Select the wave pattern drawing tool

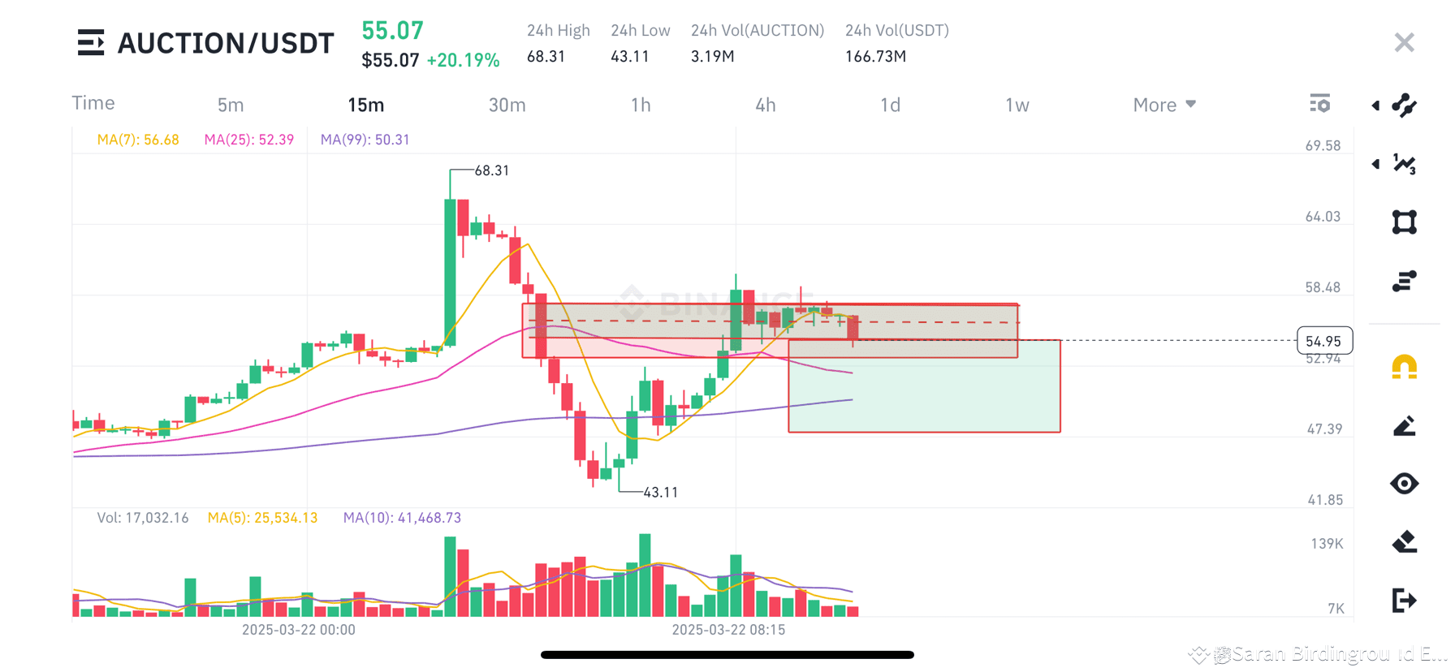pyautogui.click(x=1405, y=164)
